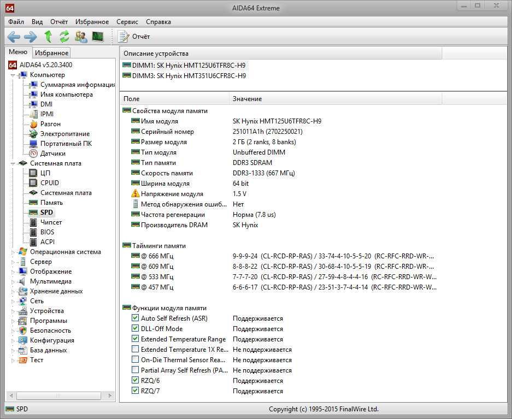
Task: Select the IPMI item icon
Action: [x=33, y=114]
